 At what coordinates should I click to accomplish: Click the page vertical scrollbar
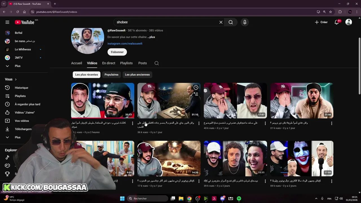tap(359, 66)
